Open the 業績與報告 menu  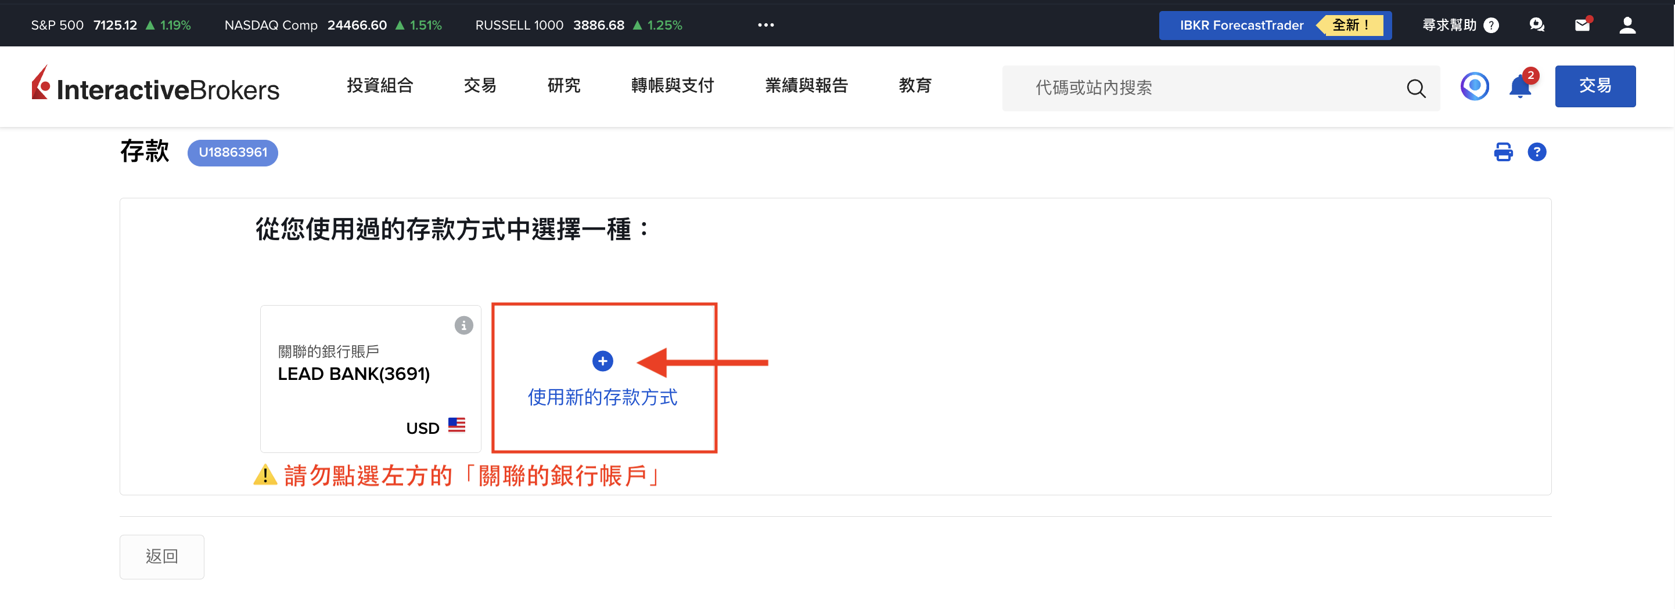click(806, 86)
